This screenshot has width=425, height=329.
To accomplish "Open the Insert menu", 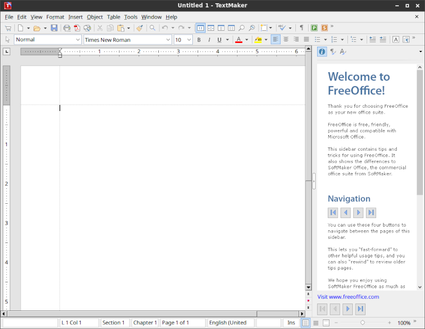I will [75, 17].
